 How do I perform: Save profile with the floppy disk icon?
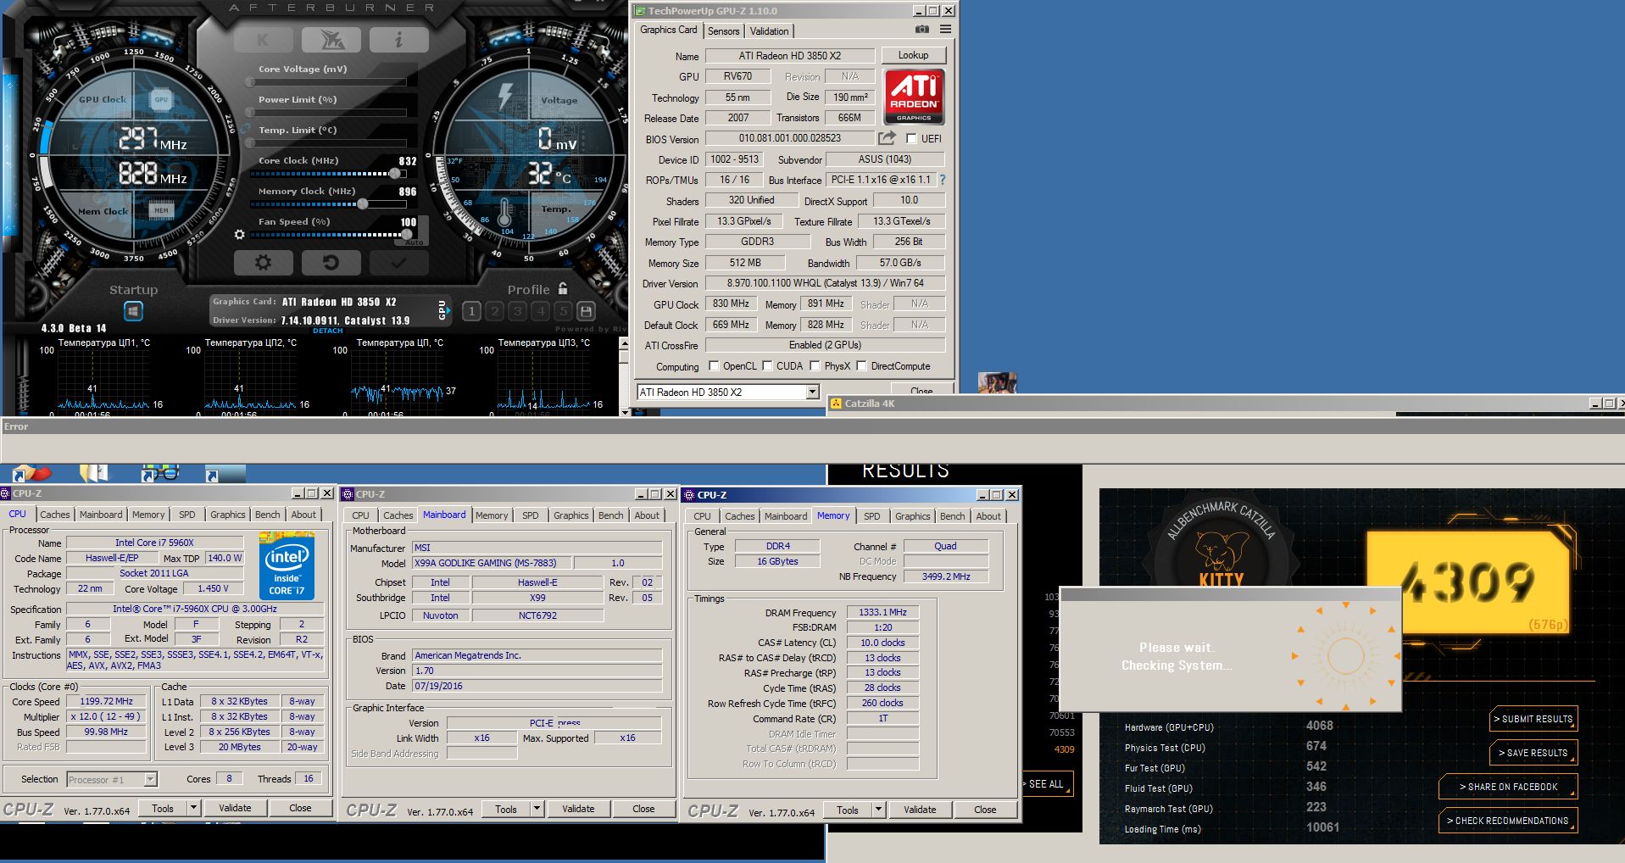(x=586, y=311)
